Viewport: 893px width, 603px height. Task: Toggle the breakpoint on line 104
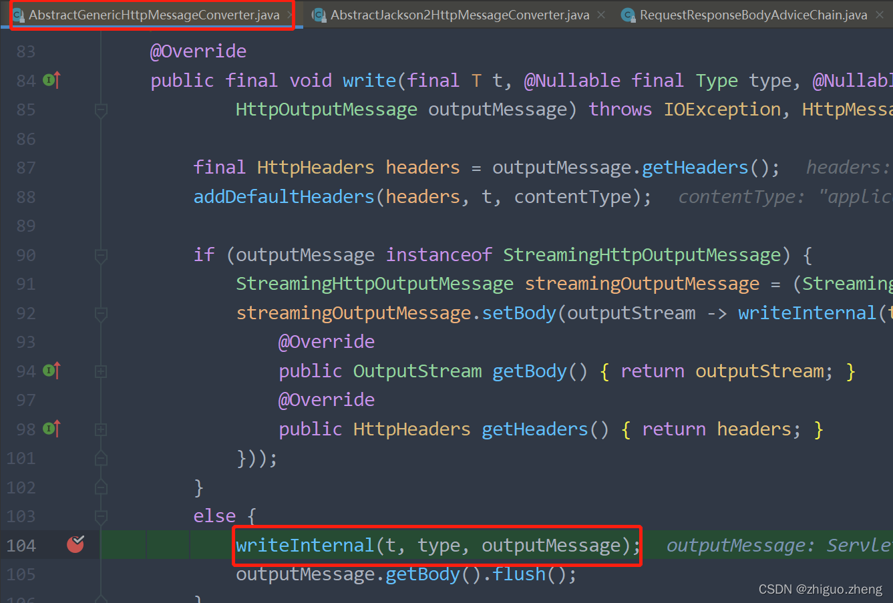75,545
